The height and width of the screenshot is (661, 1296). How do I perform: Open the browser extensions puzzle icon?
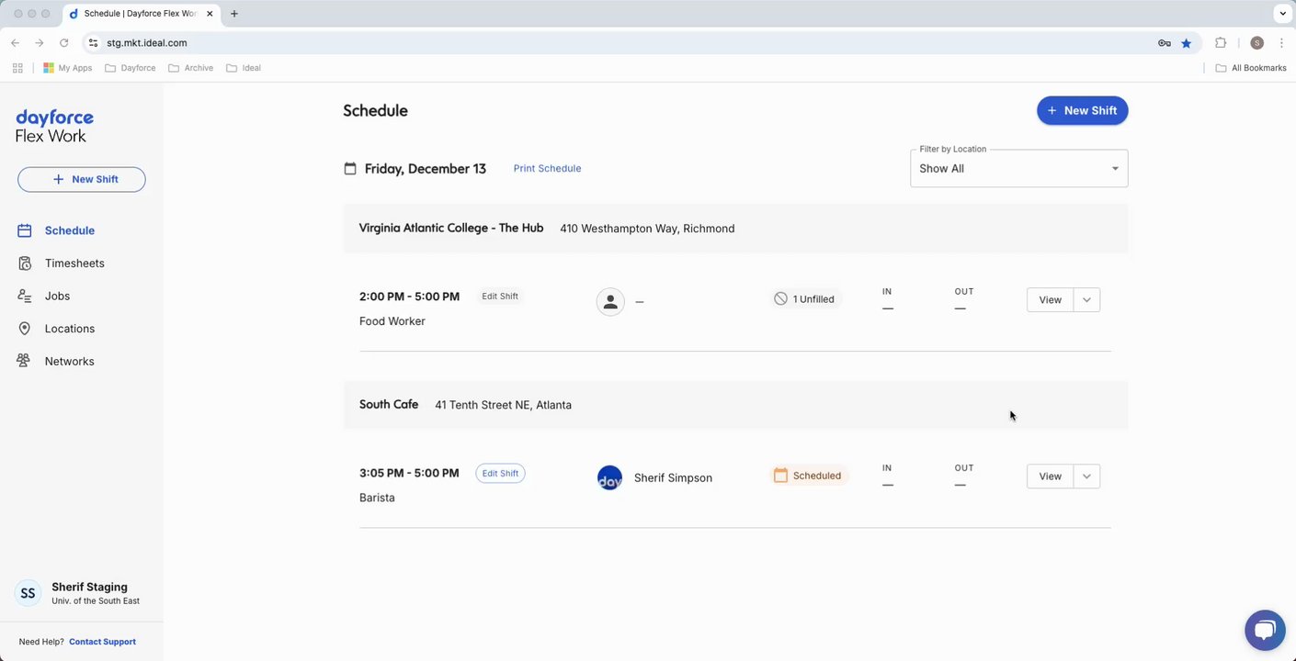pos(1221,43)
